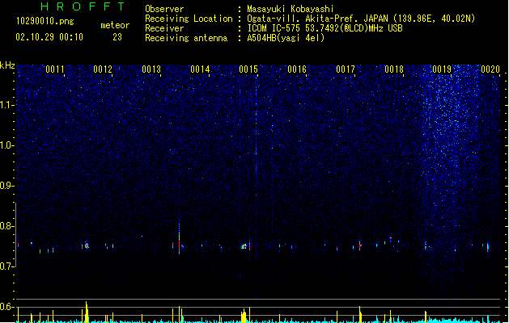
Task: Click the date stamp 02.10.29 00:10
Action: pos(49,37)
